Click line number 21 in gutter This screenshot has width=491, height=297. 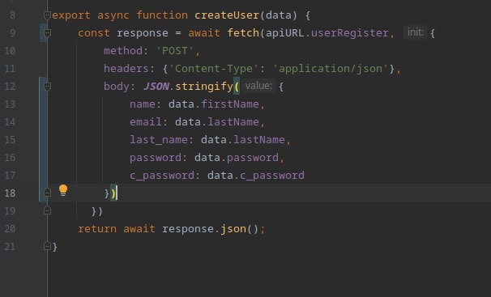10,247
